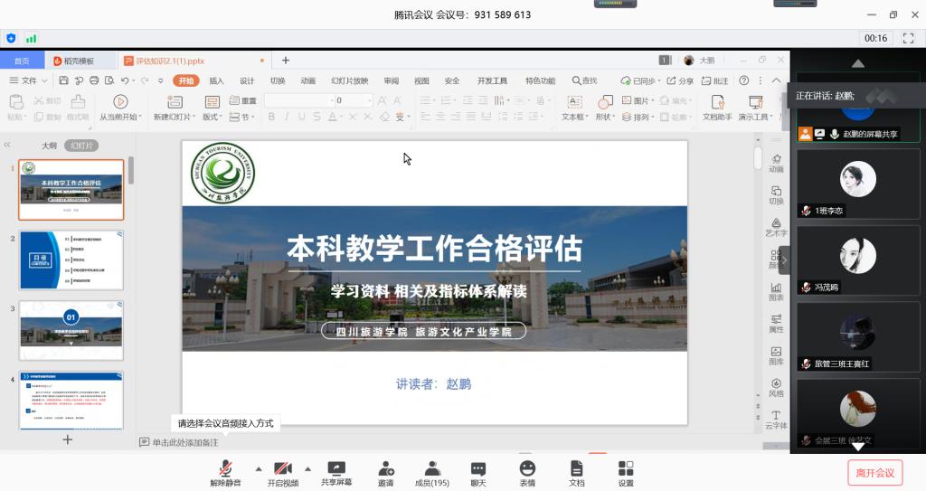Toggle underline U formatting
Image resolution: width=926 pixels, height=491 pixels.
coord(302,117)
